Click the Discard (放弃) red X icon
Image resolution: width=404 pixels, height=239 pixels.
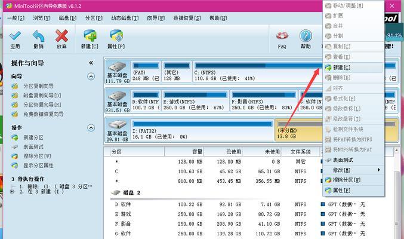61,36
